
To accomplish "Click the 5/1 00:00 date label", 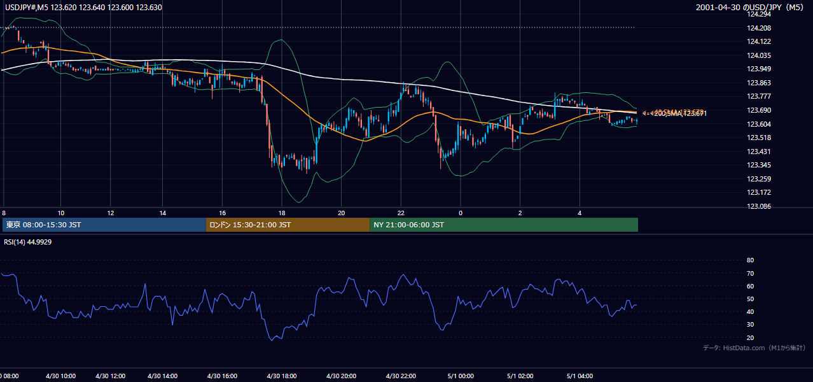I will tap(461, 376).
